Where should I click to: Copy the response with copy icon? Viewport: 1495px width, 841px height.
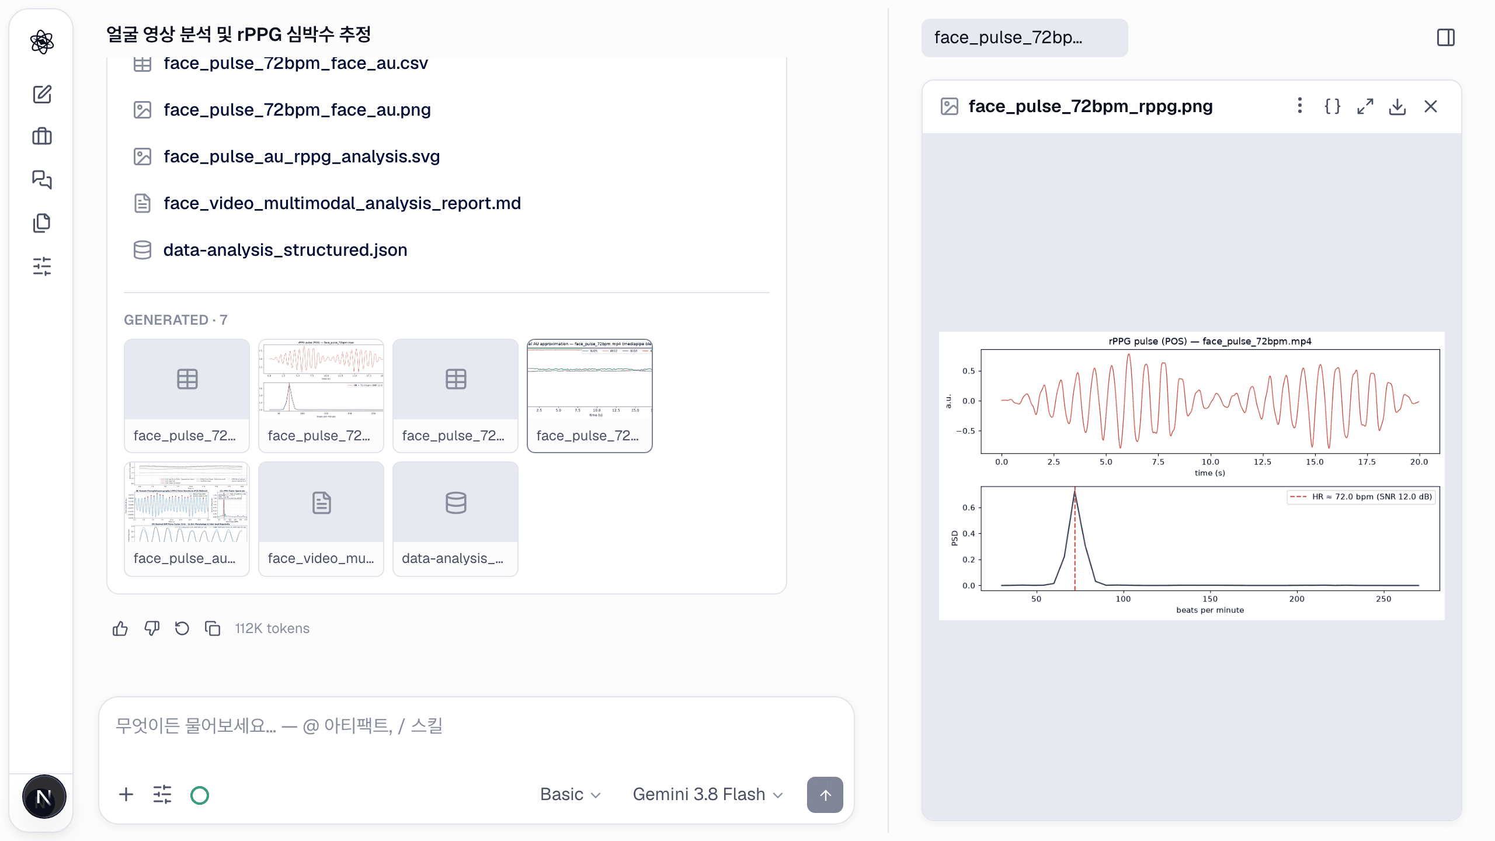pos(213,628)
